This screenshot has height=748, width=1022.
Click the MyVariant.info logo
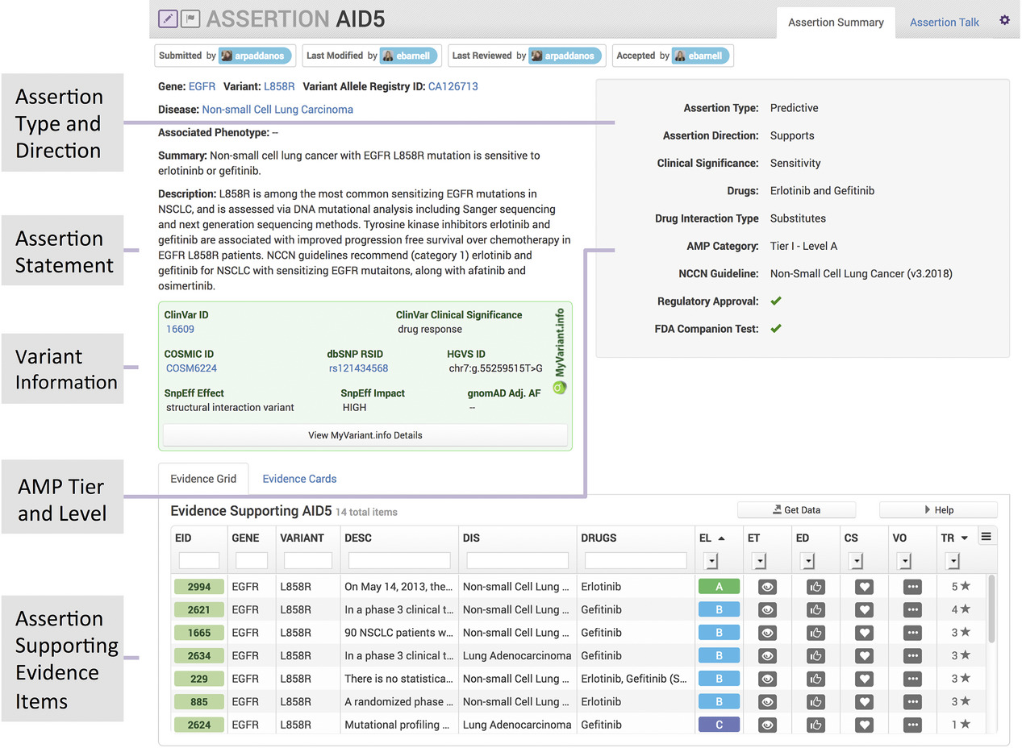559,351
